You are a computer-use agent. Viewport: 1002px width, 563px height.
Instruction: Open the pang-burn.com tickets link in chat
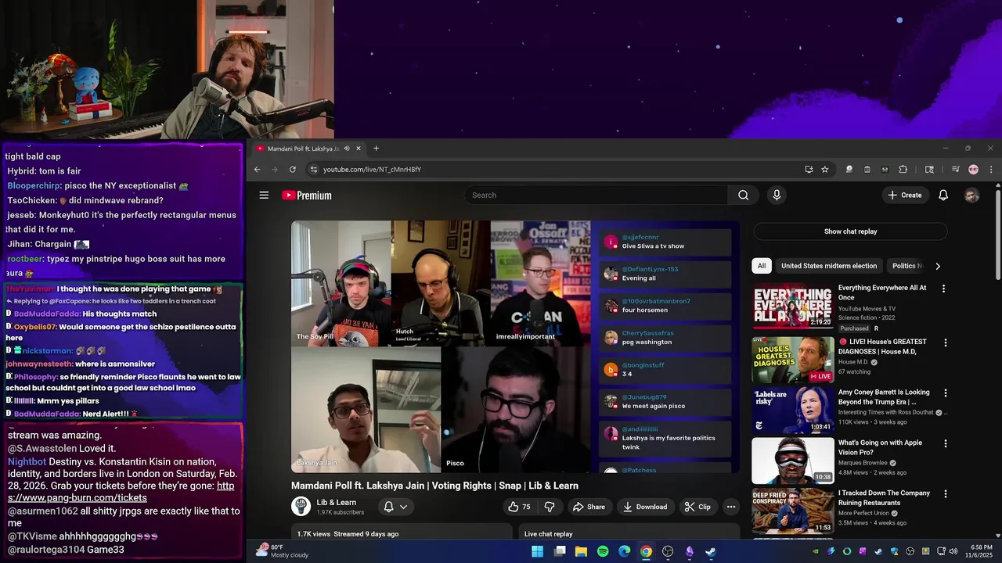(121, 492)
